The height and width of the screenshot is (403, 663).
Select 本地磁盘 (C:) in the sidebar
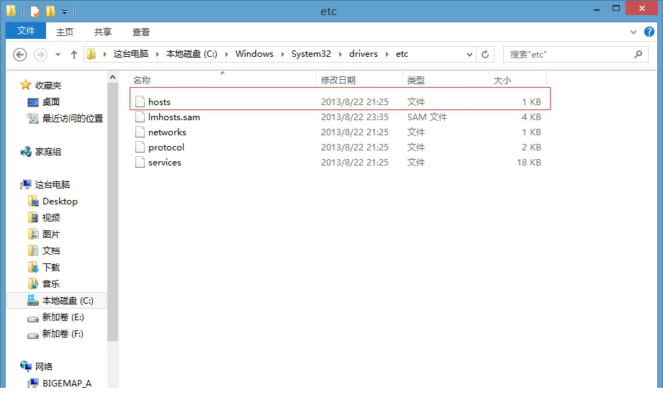pos(57,301)
